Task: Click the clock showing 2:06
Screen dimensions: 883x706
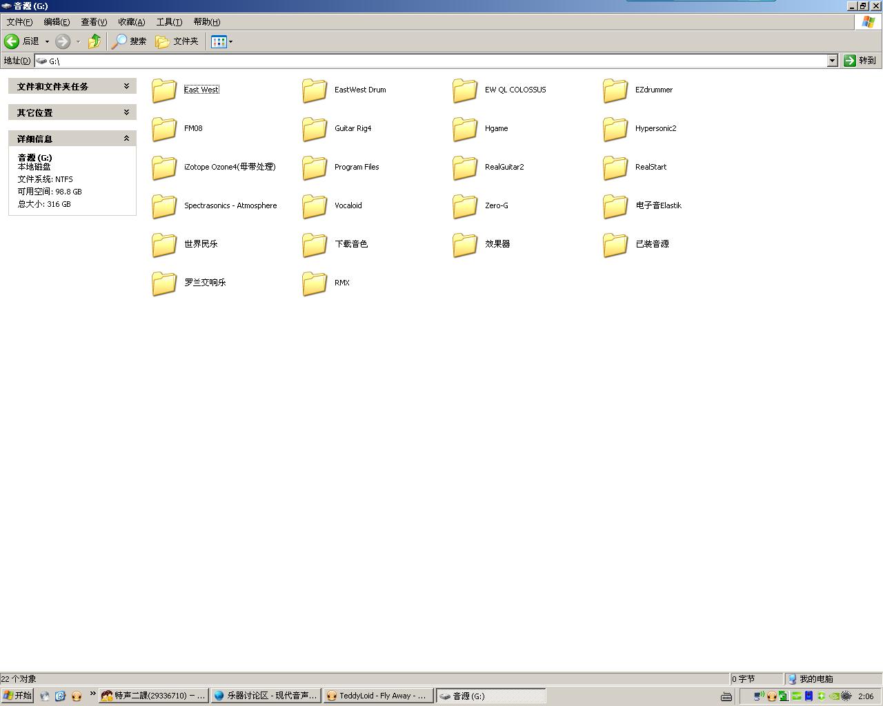Action: pos(866,696)
